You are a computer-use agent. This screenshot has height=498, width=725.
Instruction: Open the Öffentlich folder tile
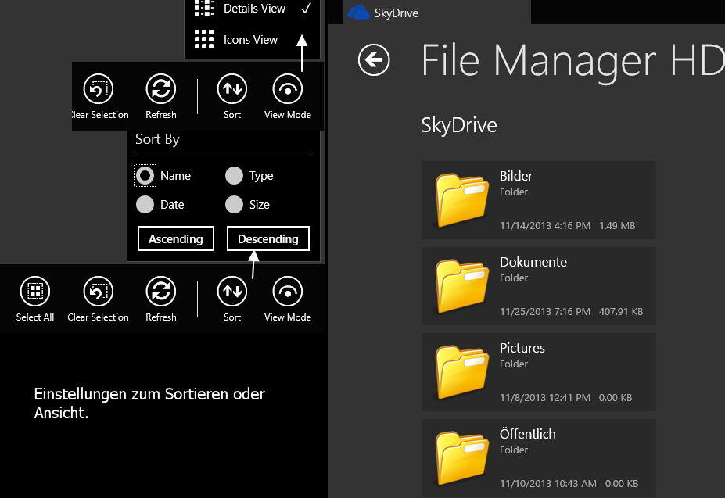(x=539, y=458)
